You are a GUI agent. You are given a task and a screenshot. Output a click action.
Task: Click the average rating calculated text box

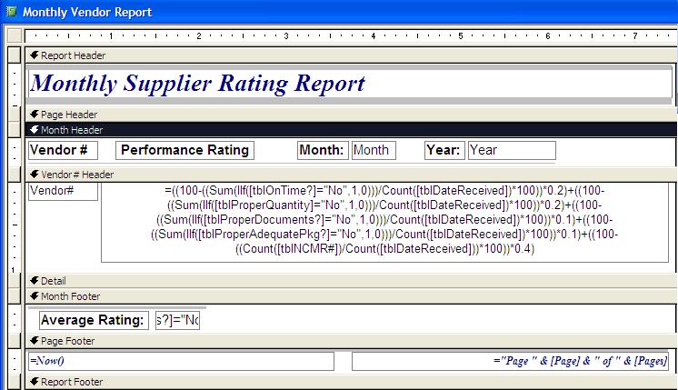click(178, 320)
